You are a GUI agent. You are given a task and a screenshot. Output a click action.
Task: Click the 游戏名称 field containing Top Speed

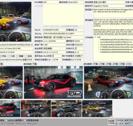(x=63, y=37)
